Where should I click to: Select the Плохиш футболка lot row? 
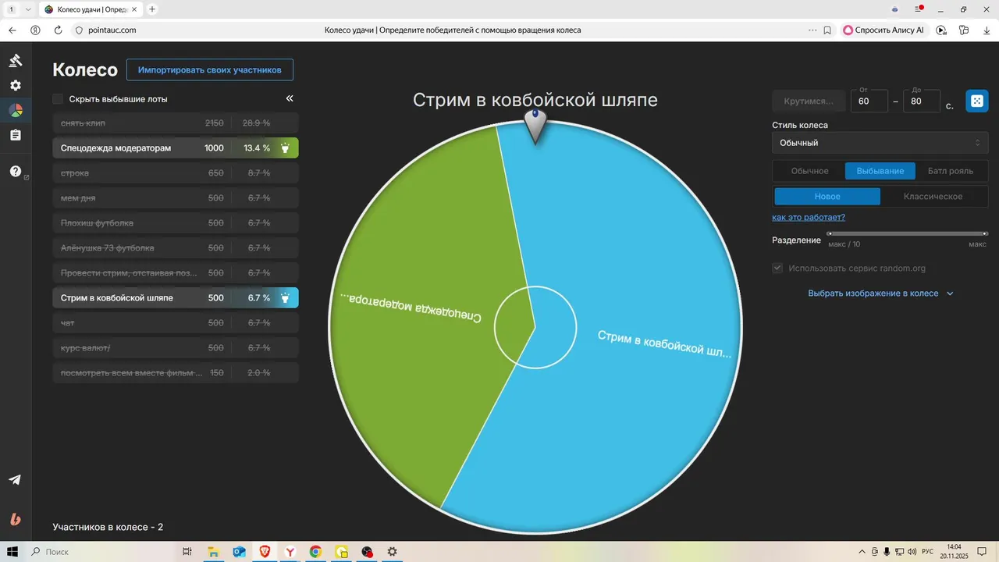click(176, 223)
